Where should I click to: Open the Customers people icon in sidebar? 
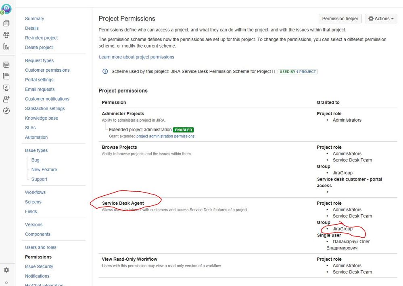[x=6, y=35]
